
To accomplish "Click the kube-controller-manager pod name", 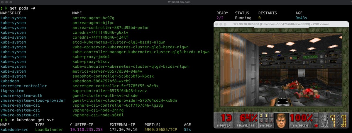I will click(141, 52).
